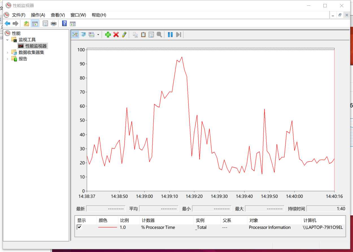Open the 窗口(W) menu
This screenshot has height=252, width=353.
click(x=78, y=15)
